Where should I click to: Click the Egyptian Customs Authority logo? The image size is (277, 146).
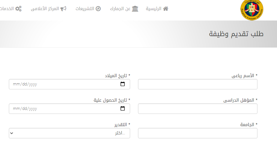coord(252,10)
